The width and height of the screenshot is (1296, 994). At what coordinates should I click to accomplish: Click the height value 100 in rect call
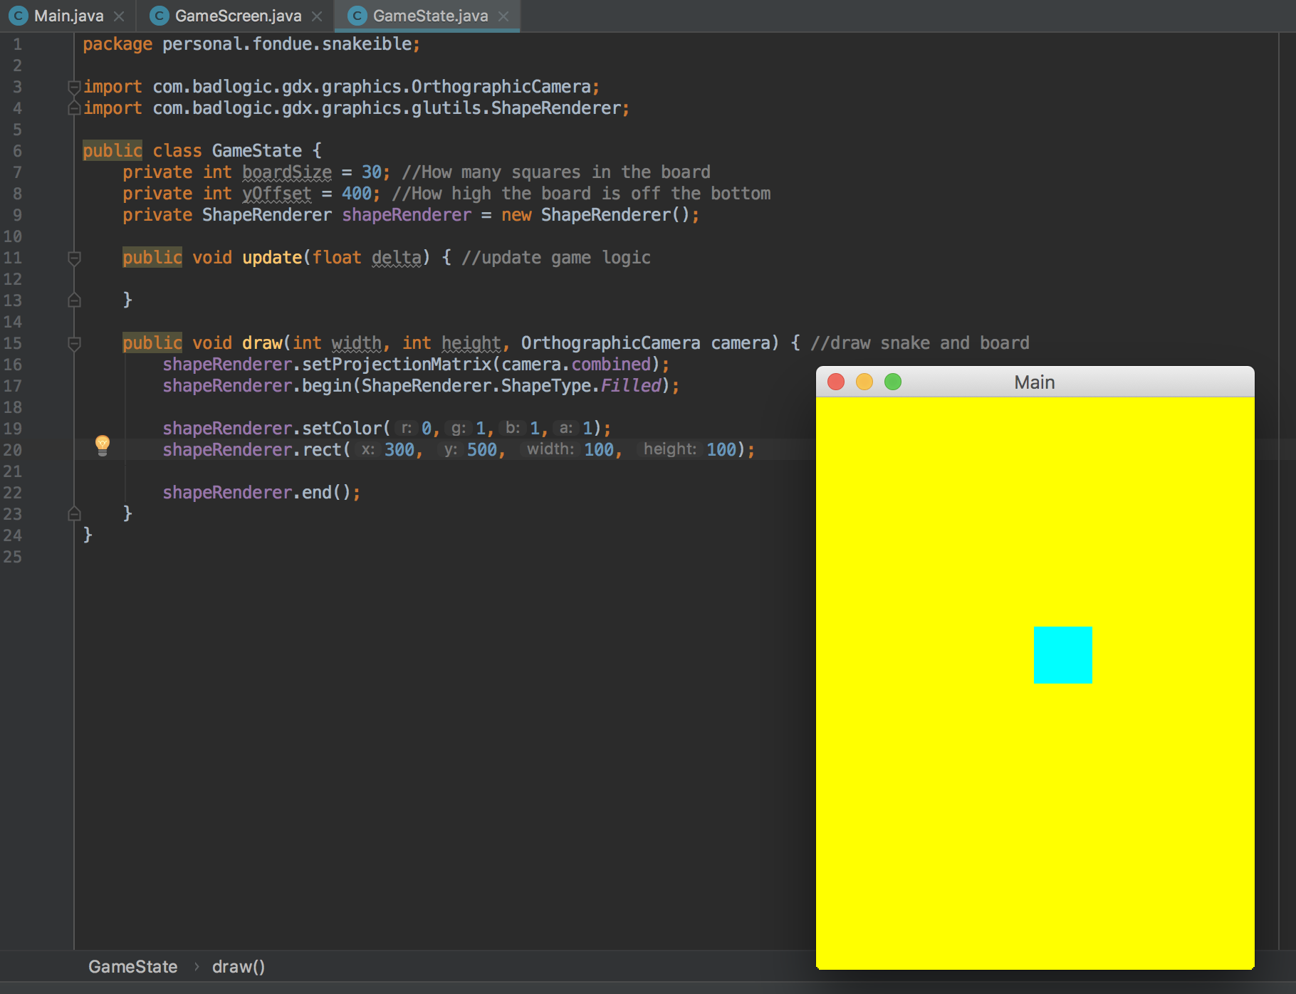coord(721,450)
